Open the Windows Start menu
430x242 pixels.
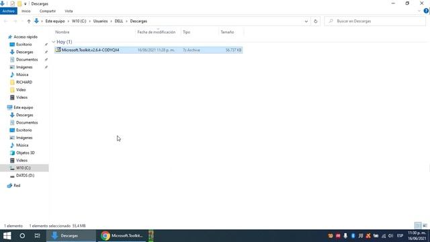[x=7, y=236]
